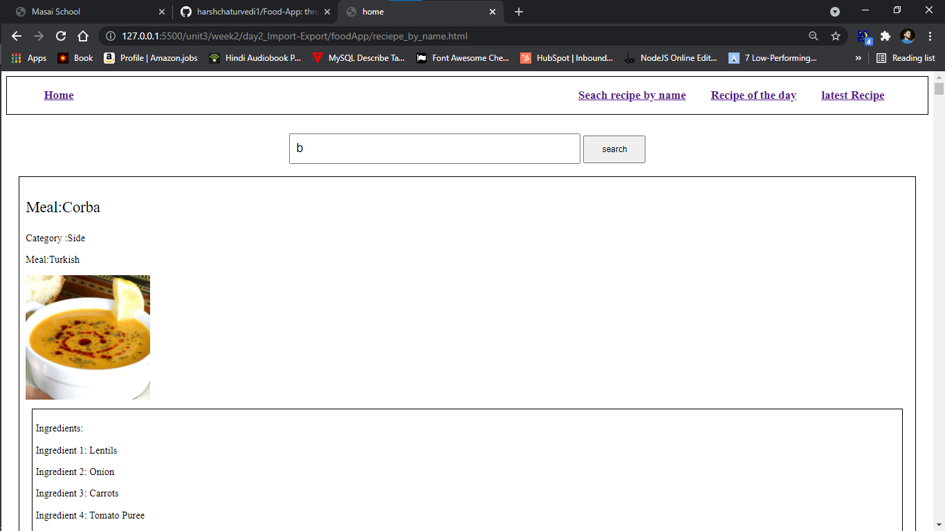This screenshot has width=945, height=531.
Task: Reload the page with the refresh icon
Action: [61, 36]
